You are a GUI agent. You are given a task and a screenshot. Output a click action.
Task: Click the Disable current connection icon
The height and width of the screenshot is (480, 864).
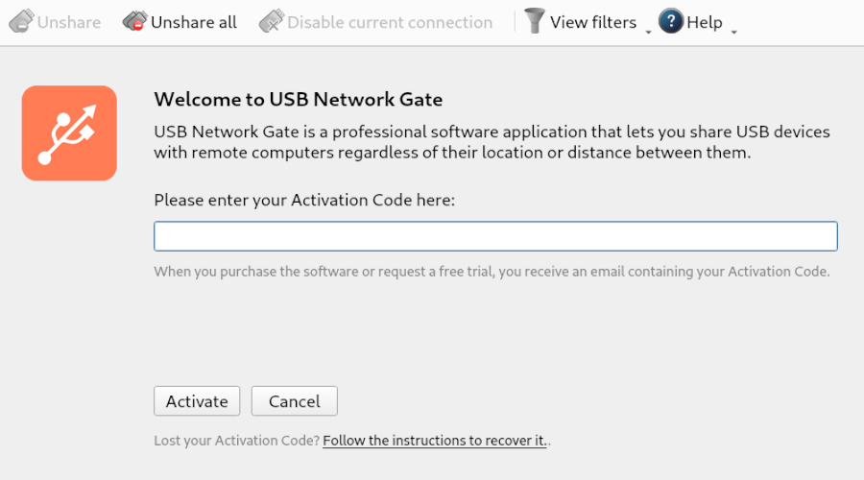(272, 21)
